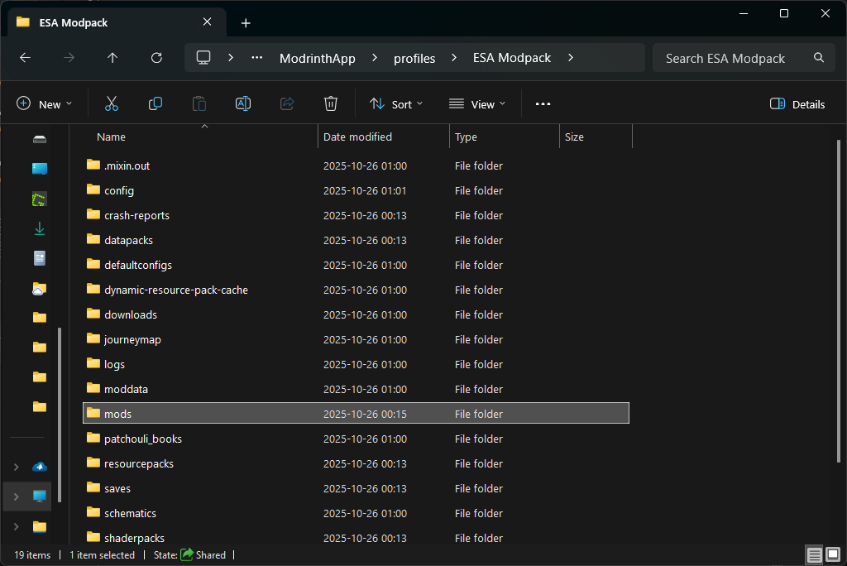This screenshot has width=847, height=566.
Task: Click the profiles breadcrumb in address bar
Action: [414, 58]
